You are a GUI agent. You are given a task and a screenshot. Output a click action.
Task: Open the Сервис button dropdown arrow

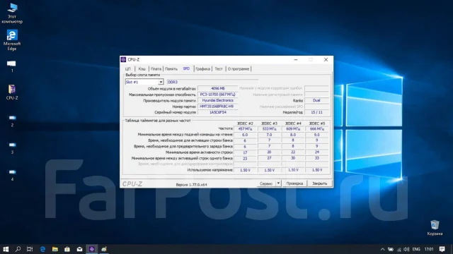click(x=278, y=183)
